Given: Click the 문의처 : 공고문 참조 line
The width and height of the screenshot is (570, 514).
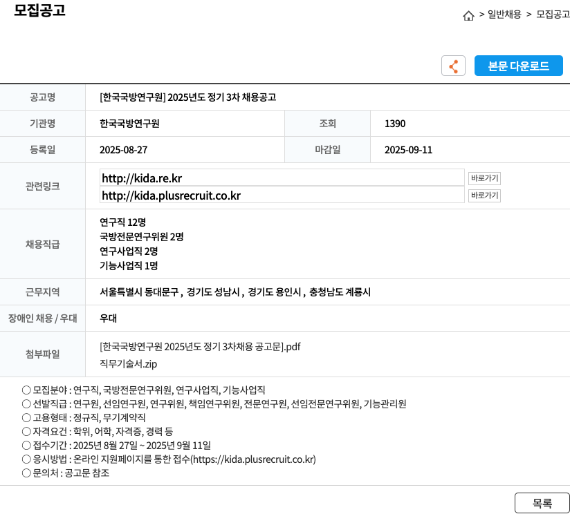Looking at the screenshot, I should coord(66,473).
